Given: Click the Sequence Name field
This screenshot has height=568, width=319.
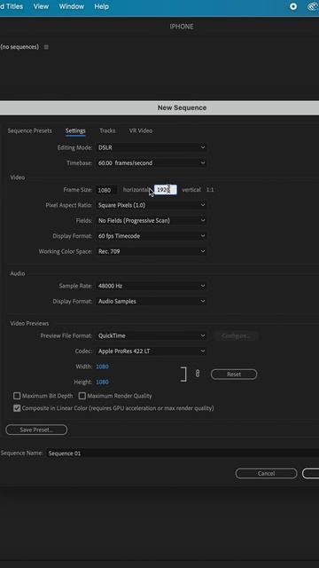Looking at the screenshot, I should [x=183, y=454].
